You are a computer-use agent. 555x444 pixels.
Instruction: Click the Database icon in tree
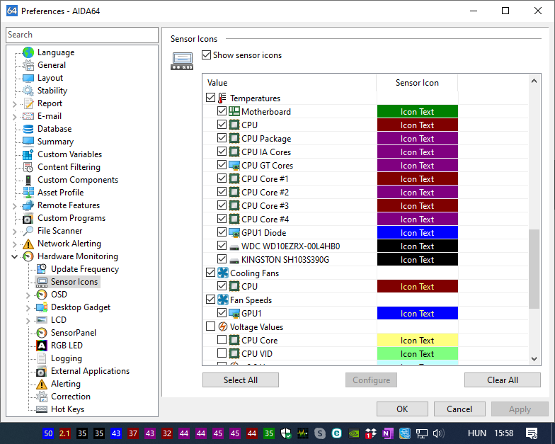28,129
